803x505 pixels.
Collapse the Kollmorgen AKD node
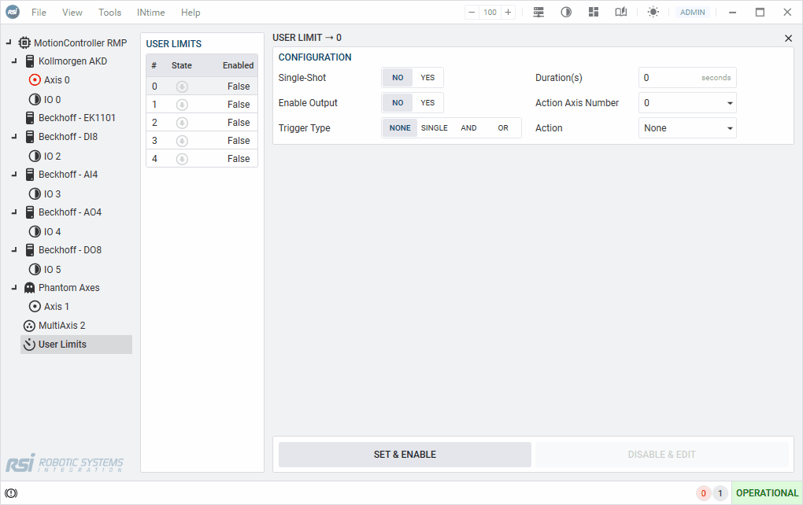[14, 61]
